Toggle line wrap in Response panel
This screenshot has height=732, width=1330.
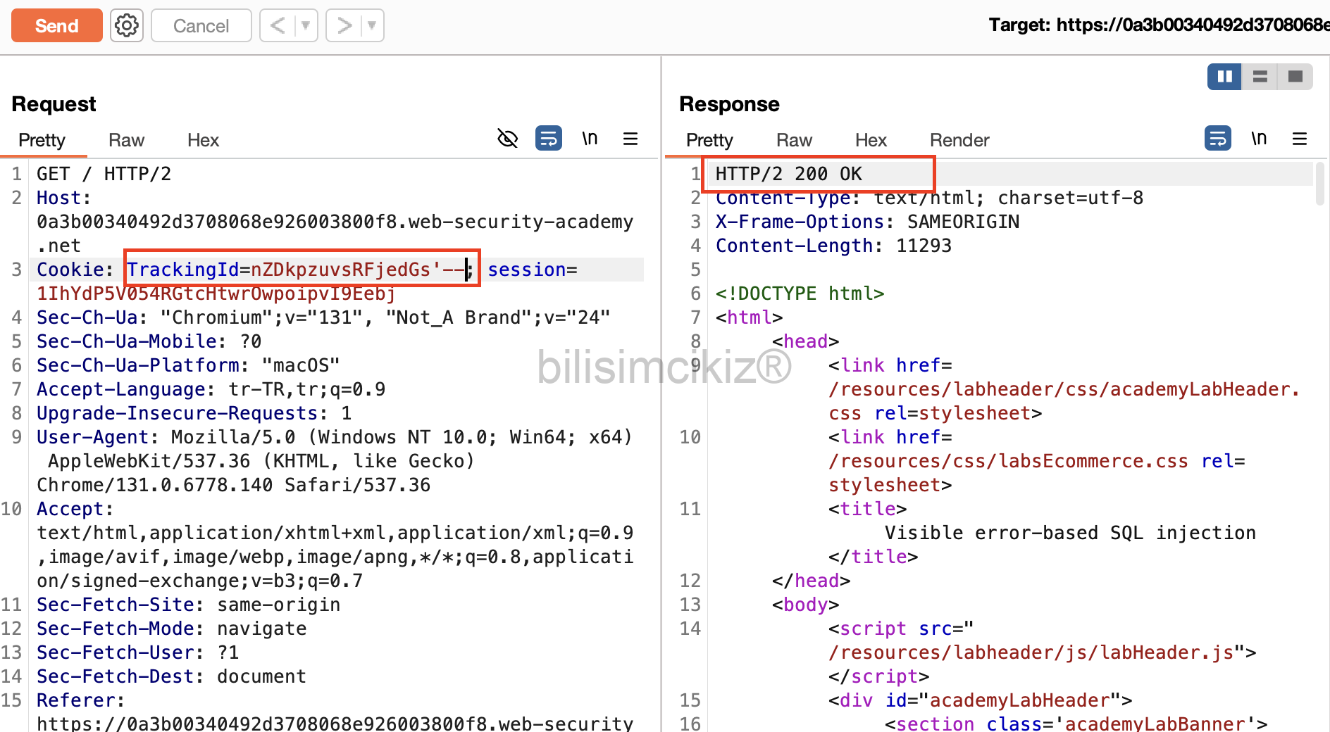1217,139
